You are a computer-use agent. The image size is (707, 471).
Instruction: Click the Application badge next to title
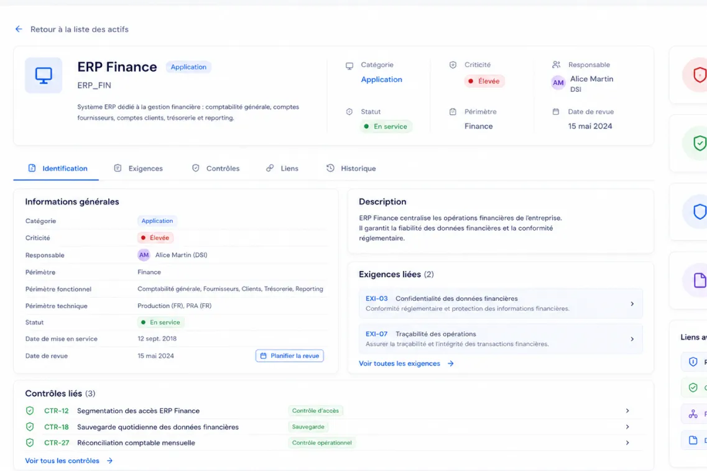[x=188, y=66]
